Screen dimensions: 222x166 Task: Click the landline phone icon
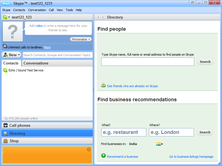(x=5, y=46)
